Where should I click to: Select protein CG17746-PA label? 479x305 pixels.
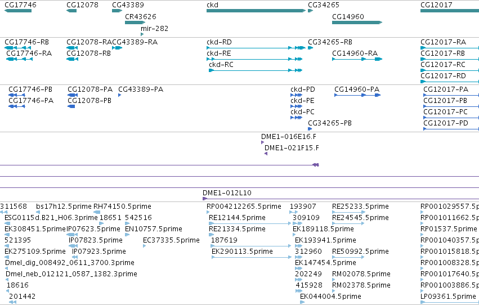tap(31, 101)
